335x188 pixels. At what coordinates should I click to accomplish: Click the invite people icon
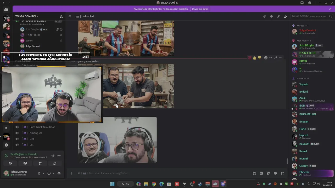tap(61, 16)
